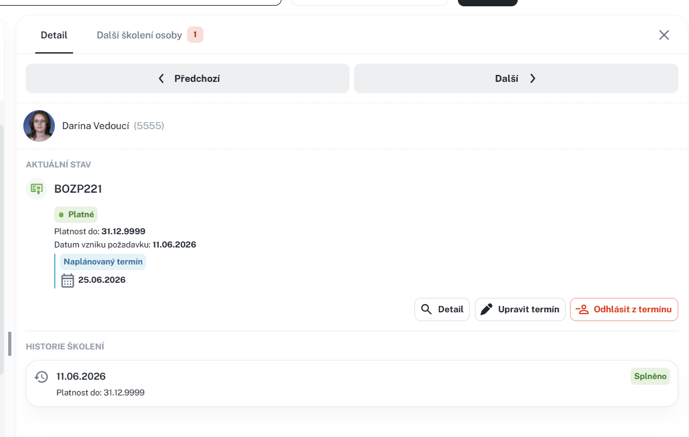Go to the Další record

point(516,79)
